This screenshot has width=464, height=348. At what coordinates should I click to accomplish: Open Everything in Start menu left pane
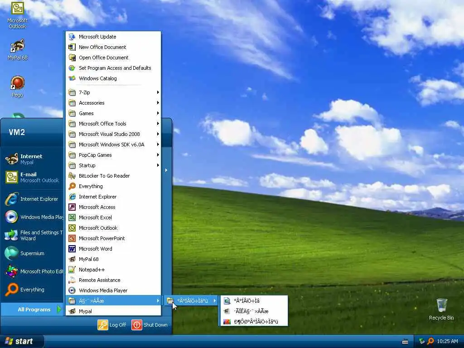pos(33,290)
